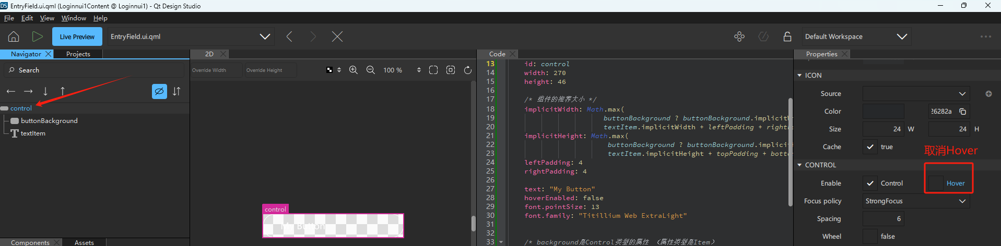1001x246 pixels.
Task: Collapse the CONTROL section
Action: [799, 165]
